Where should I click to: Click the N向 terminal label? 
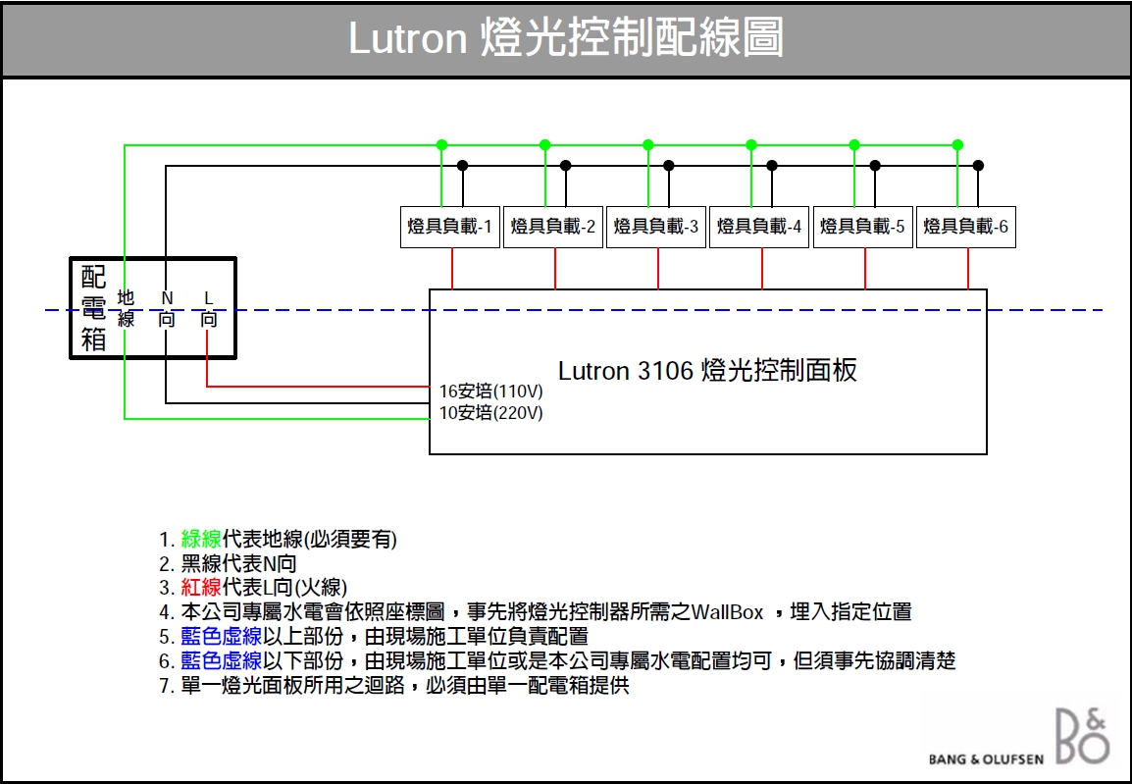167,308
